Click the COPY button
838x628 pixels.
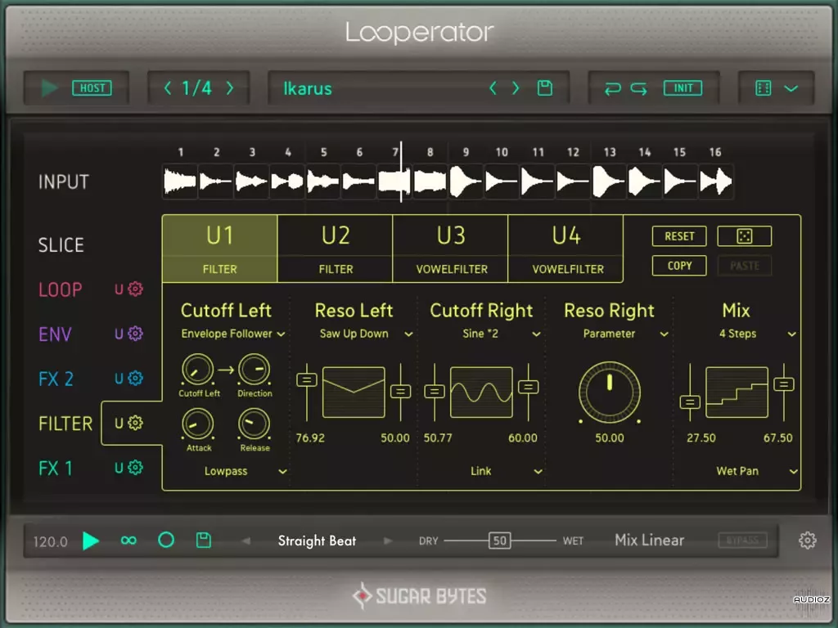[679, 266]
